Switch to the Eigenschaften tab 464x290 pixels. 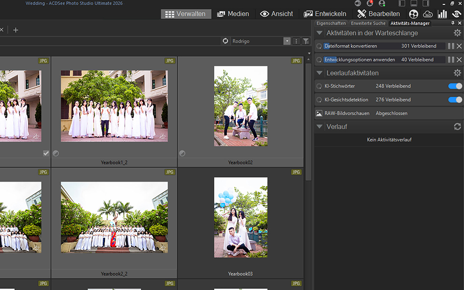tap(331, 23)
